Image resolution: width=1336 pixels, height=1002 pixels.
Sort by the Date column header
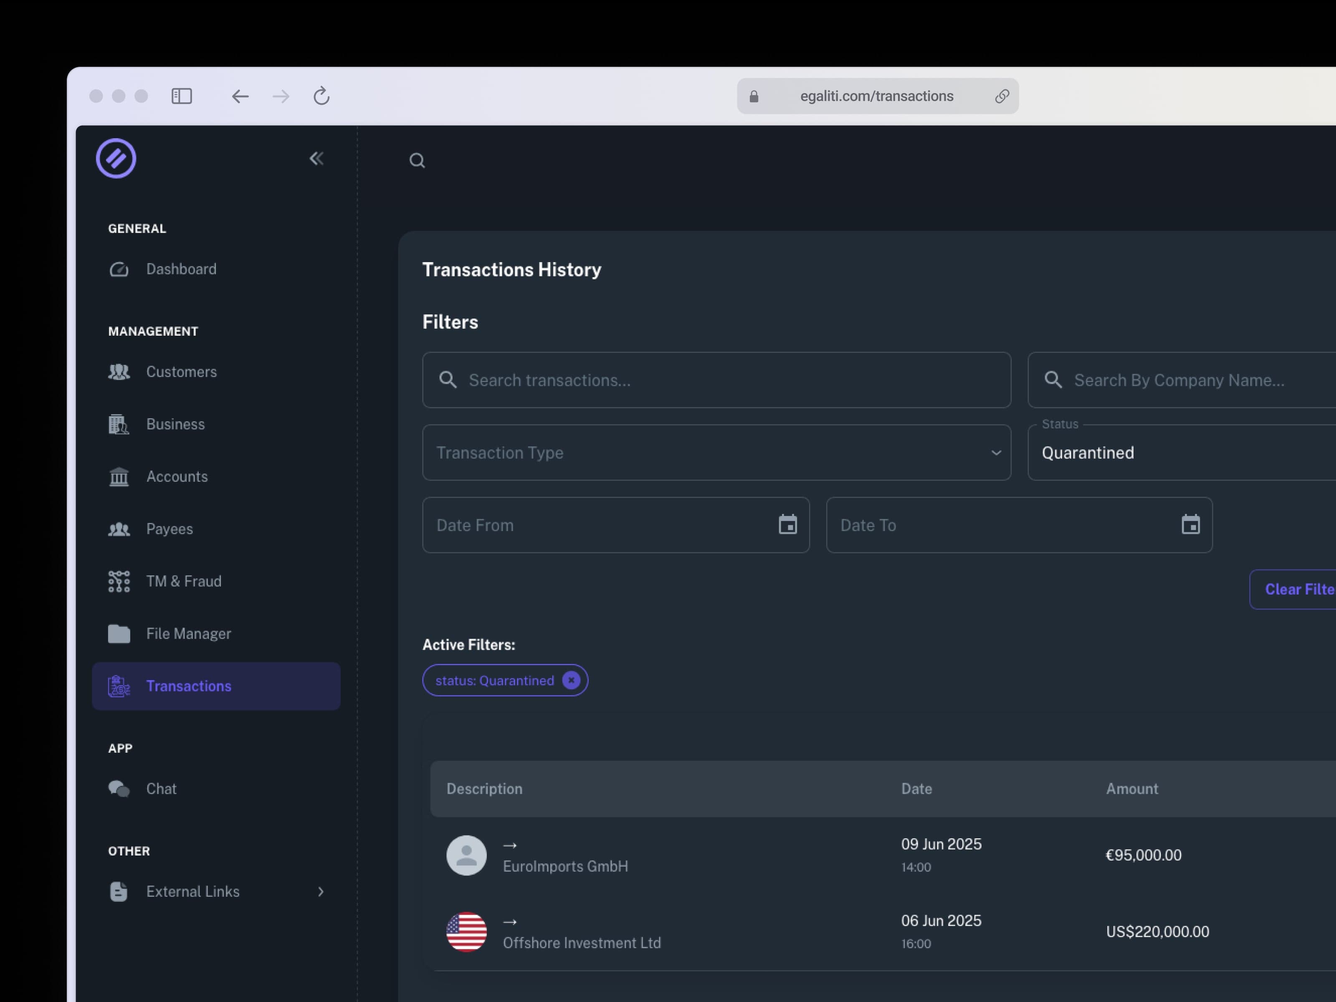click(916, 789)
